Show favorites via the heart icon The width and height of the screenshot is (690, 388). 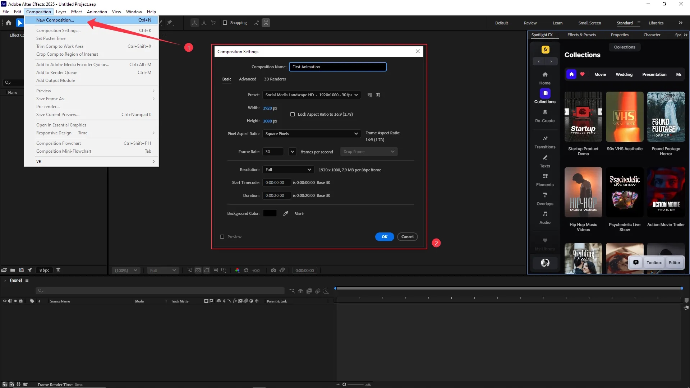tap(582, 74)
